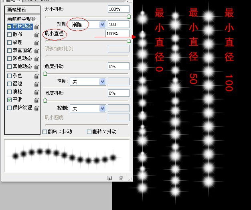The height and width of the screenshot is (210, 251).
Task: Click the 最小直径 percentage field
Action: pyautogui.click(x=117, y=34)
